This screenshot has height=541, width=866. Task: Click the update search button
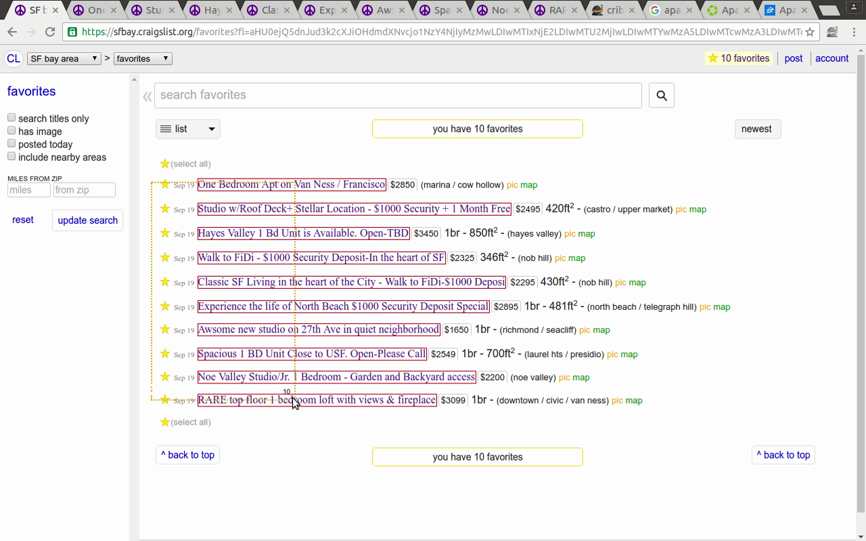point(87,220)
